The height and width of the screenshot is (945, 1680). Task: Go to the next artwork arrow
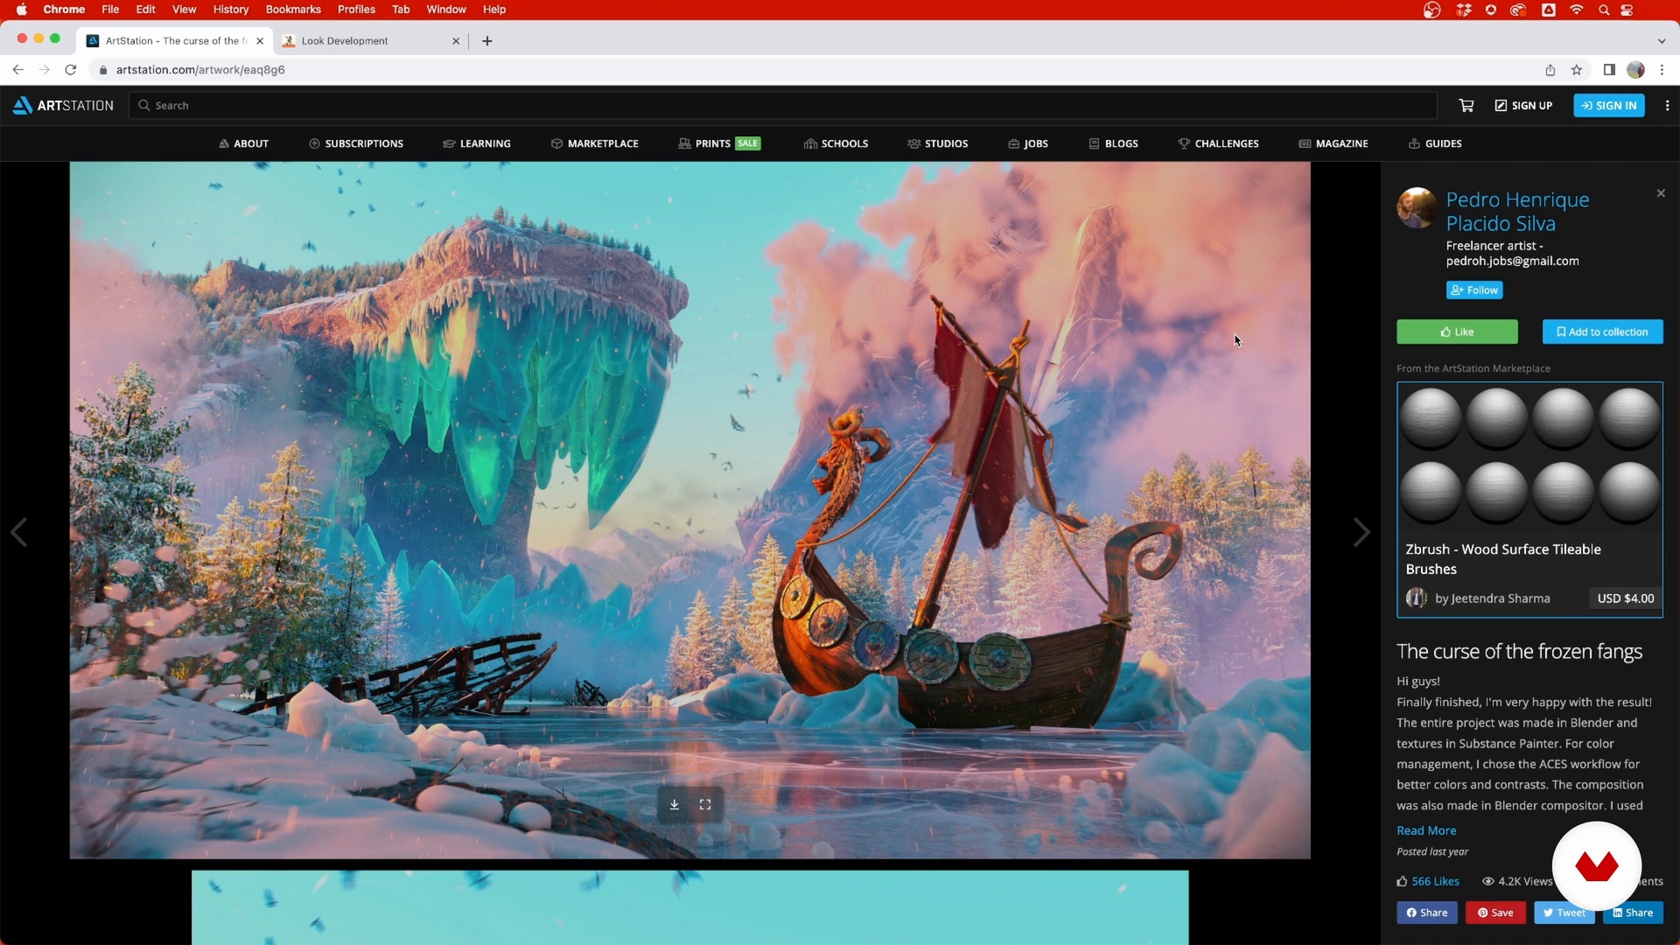1361,532
